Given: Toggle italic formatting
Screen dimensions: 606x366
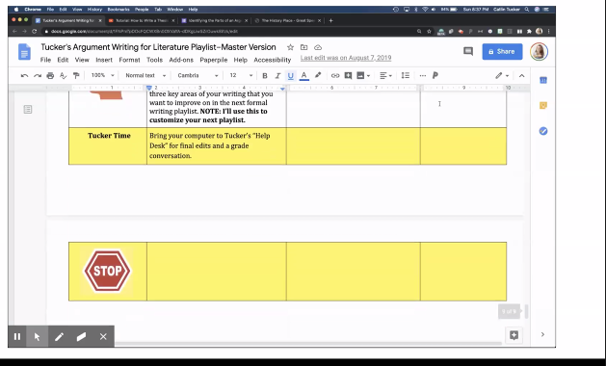Looking at the screenshot, I should pos(277,76).
